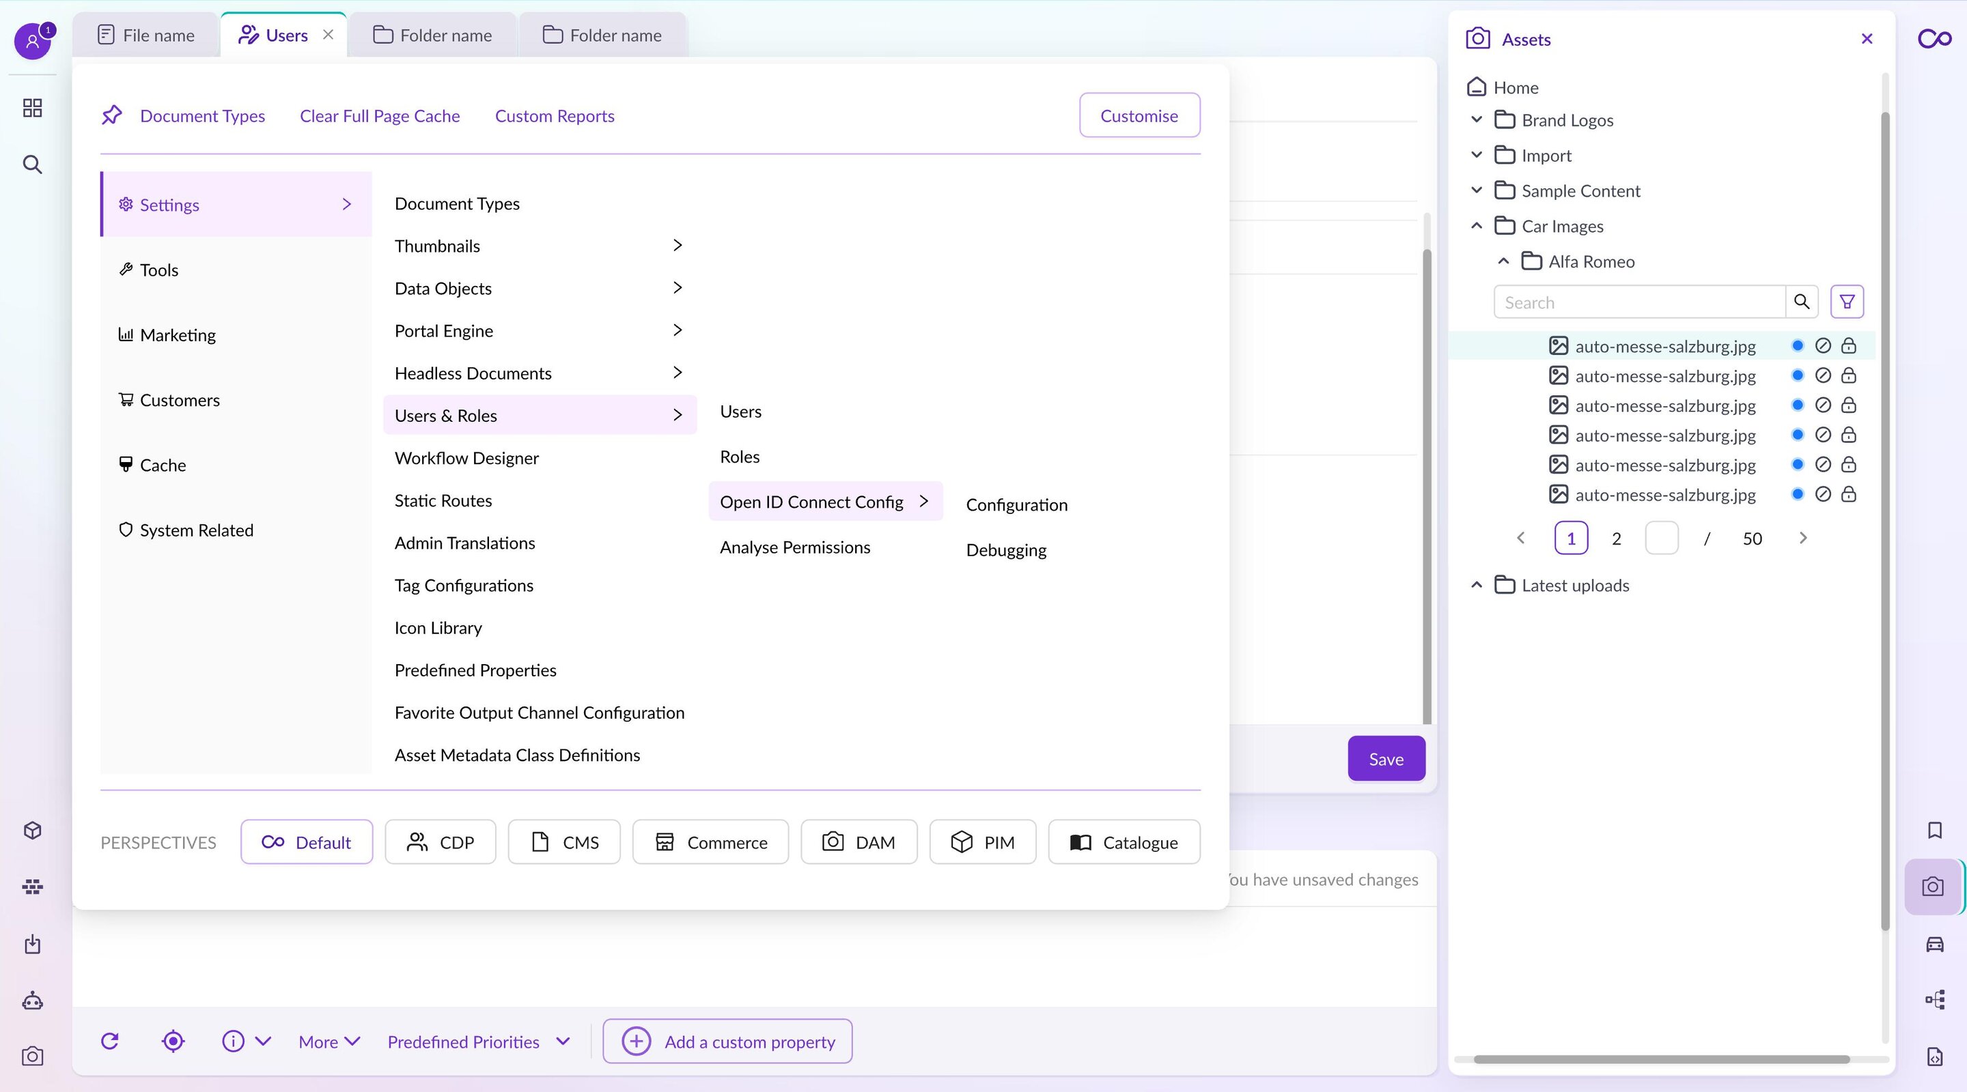The height and width of the screenshot is (1092, 1967).
Task: Open the Clear Full Page Cache link
Action: [380, 115]
